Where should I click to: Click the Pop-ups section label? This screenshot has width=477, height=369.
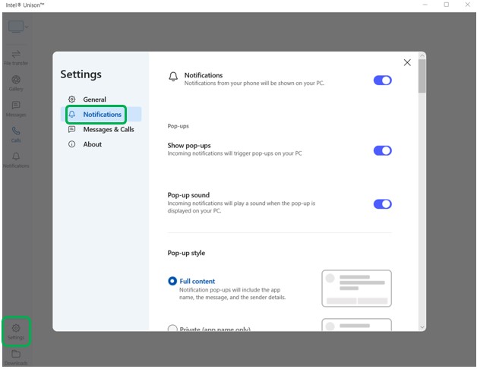tap(178, 126)
